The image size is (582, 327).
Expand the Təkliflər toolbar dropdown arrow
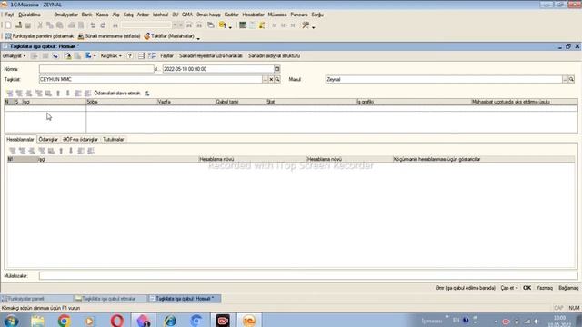198,38
